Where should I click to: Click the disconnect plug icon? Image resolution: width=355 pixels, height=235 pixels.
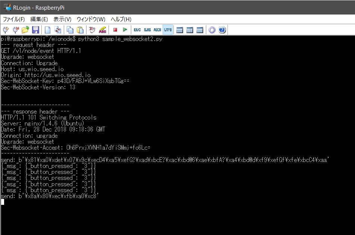[x=16, y=30]
